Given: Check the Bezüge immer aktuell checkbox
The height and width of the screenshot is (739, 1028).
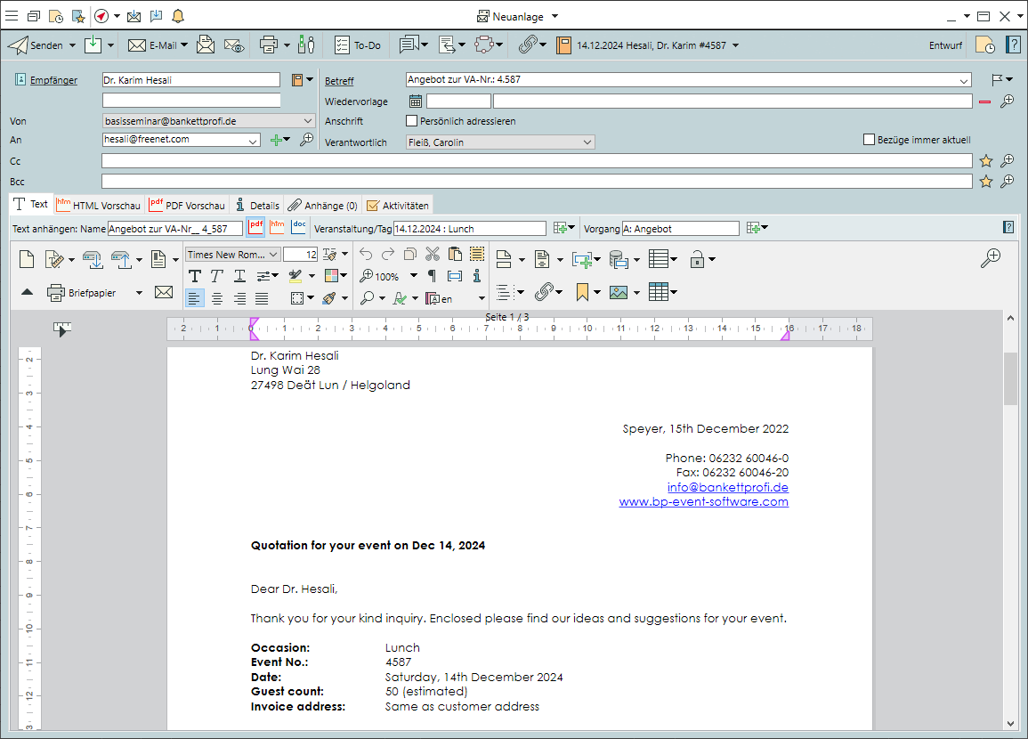Looking at the screenshot, I should 870,140.
